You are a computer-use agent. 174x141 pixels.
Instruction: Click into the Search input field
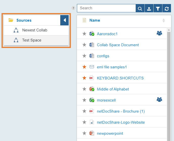click(x=106, y=8)
